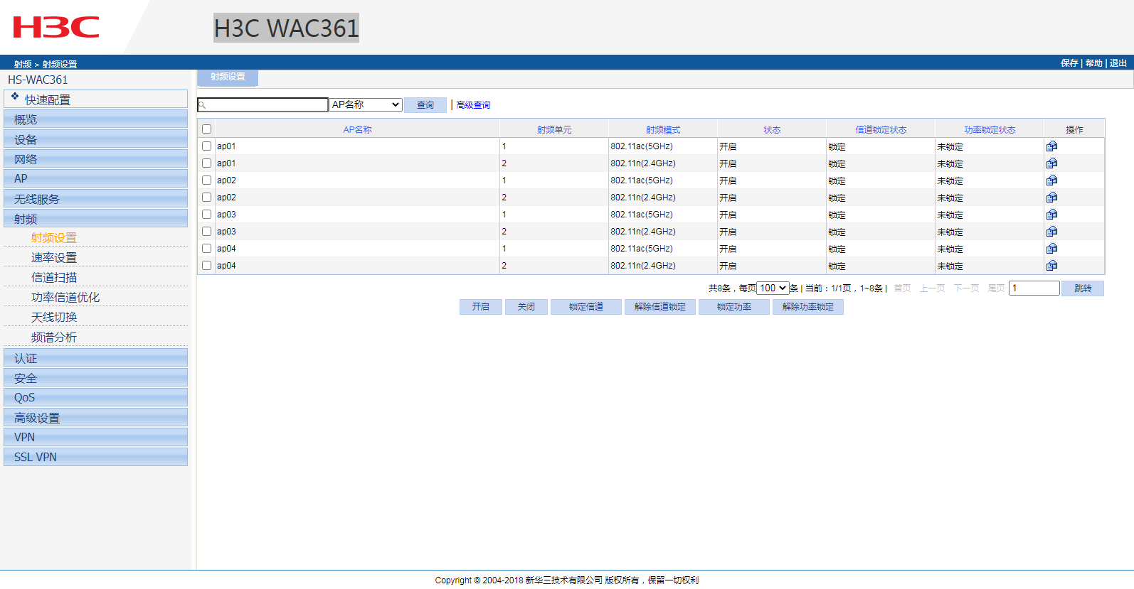This screenshot has height=589, width=1134.
Task: Open the operation icon for ap01 radio unit 1
Action: click(1051, 146)
